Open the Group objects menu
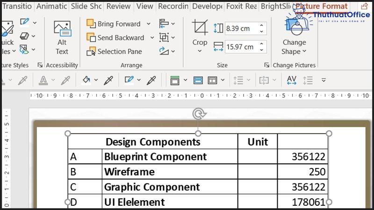 point(167,38)
